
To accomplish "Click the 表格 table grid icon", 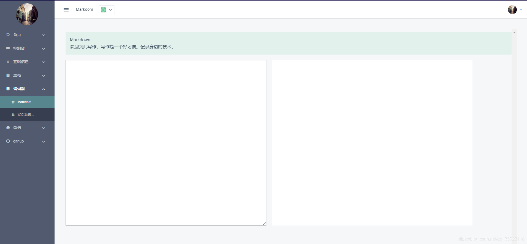I will click(x=8, y=75).
